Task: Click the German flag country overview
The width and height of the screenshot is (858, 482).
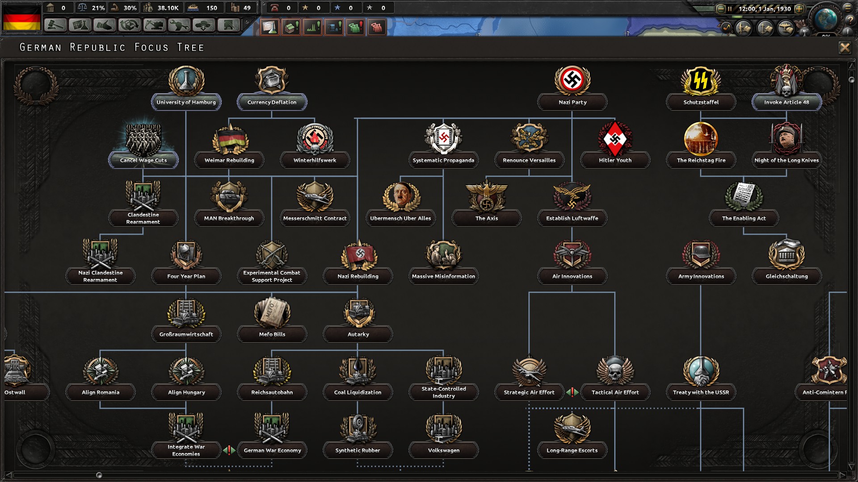Action: pos(21,18)
